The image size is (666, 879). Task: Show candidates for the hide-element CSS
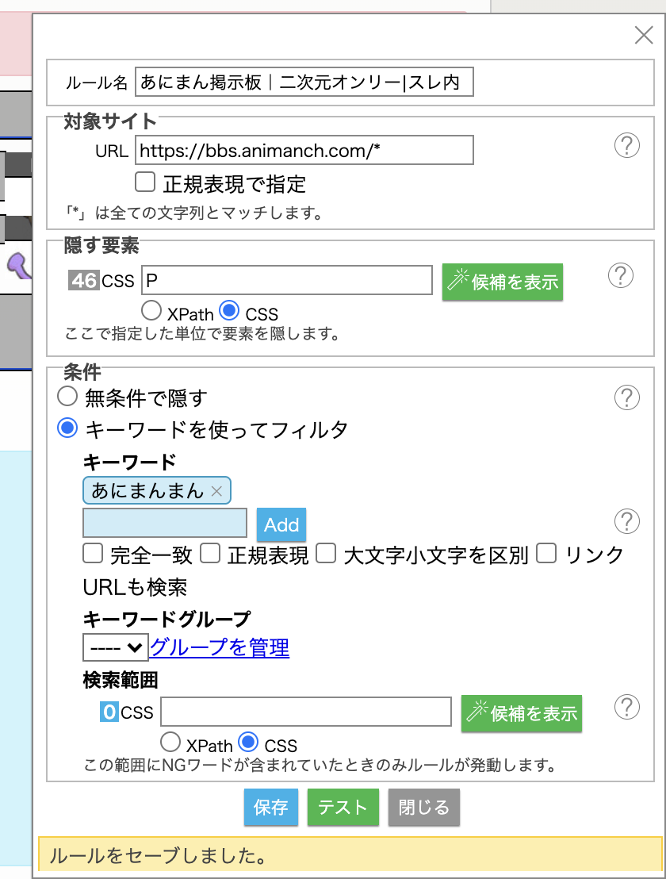coord(503,282)
